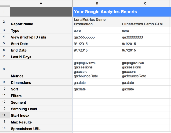
Task: Click the 'Sampling Level' label cell
Action: (x=41, y=108)
